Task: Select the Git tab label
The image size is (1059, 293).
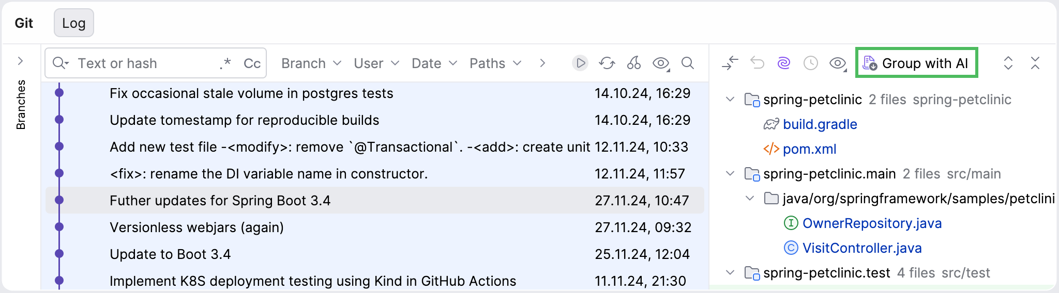Action: pos(24,23)
